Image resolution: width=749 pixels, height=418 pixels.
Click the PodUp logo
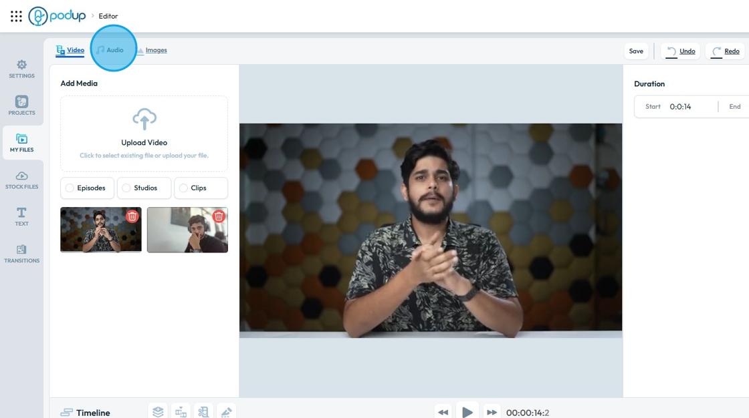coord(58,16)
